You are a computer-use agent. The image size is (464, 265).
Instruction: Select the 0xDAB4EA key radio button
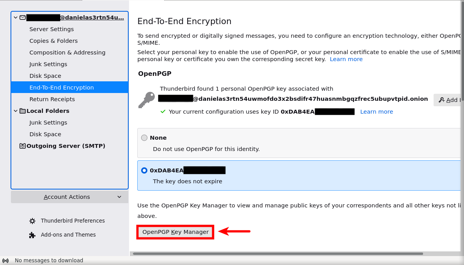point(144,170)
